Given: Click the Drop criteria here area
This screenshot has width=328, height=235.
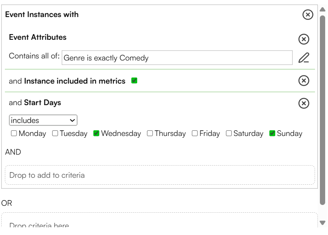Looking at the screenshot, I should (160, 220).
